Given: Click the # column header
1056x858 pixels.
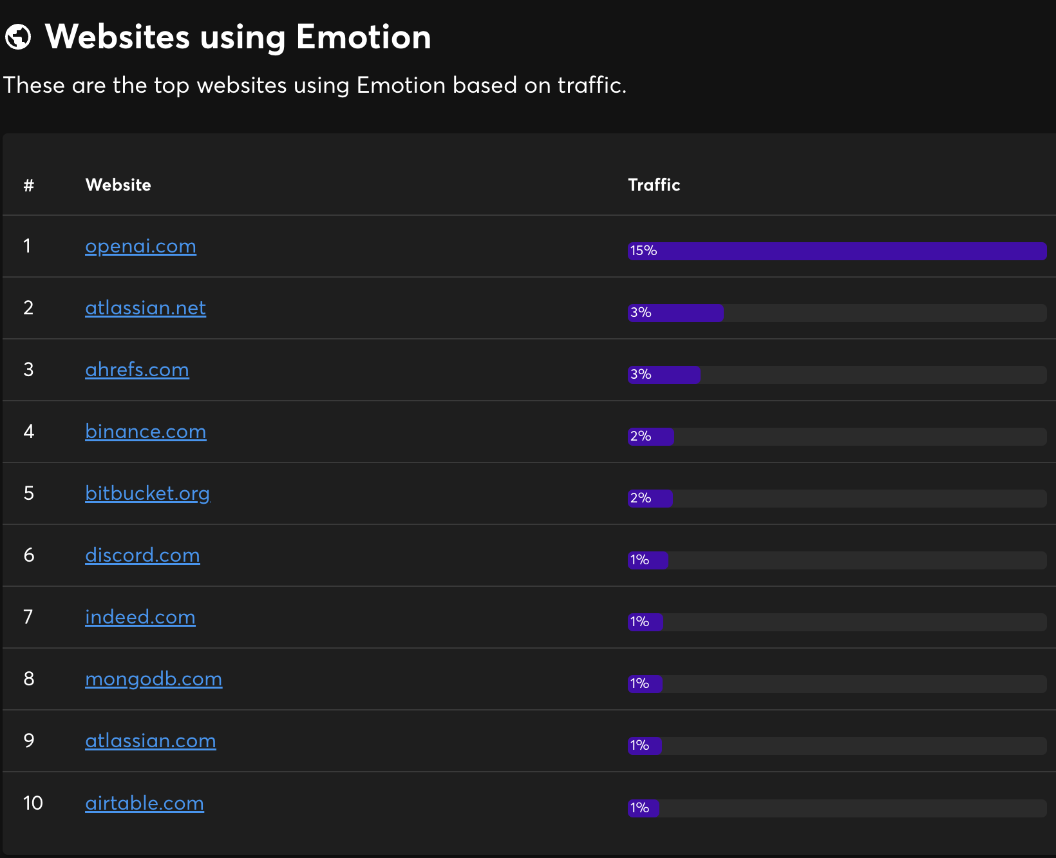Looking at the screenshot, I should tap(28, 185).
